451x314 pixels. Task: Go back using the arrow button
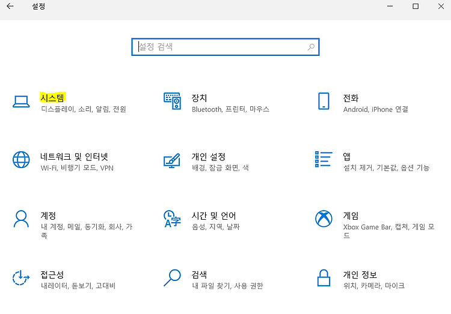click(x=10, y=7)
